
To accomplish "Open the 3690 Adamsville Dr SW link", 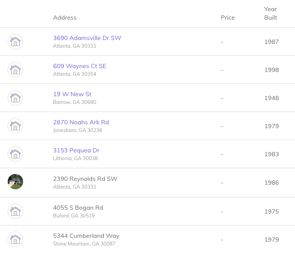I will (87, 38).
